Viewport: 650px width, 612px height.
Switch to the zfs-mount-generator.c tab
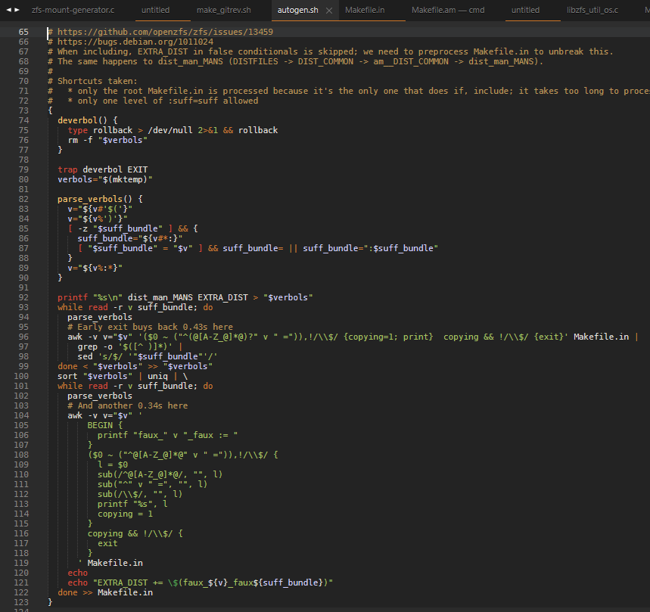pos(73,11)
